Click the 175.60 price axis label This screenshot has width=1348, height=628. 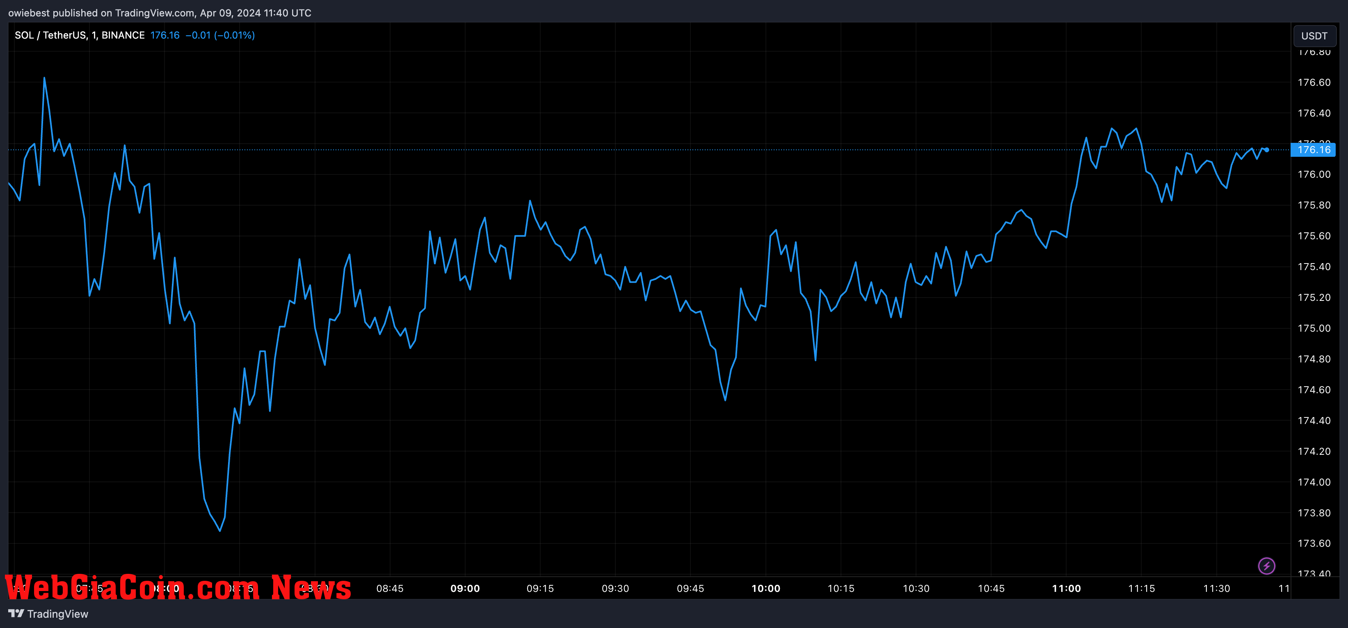pyautogui.click(x=1314, y=236)
